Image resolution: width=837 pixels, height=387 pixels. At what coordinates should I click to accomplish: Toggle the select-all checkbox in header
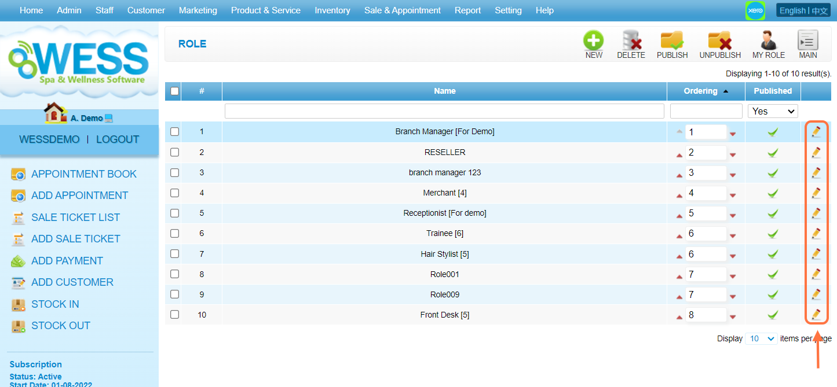coord(174,91)
